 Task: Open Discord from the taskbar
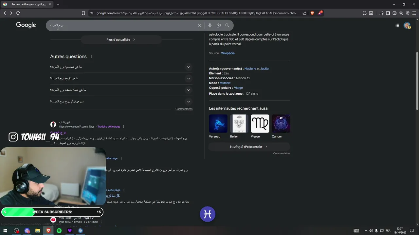coord(27,231)
